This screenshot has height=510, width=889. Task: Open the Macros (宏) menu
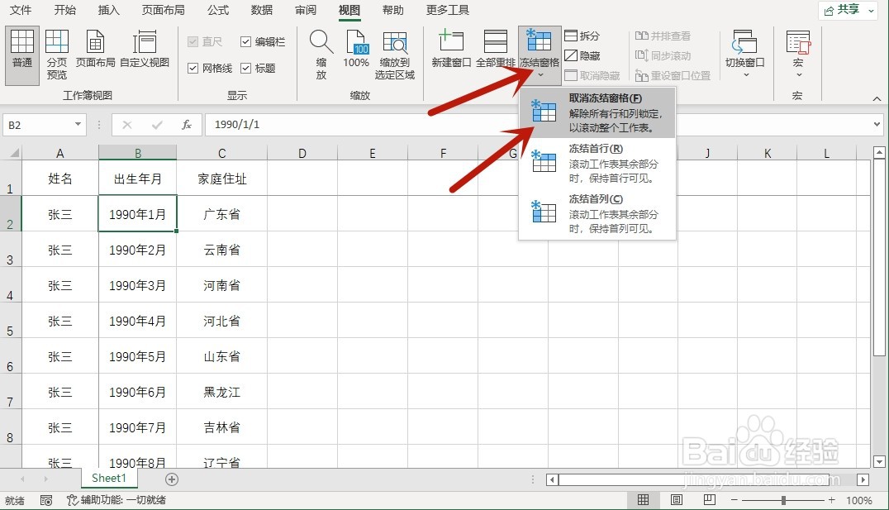[798, 54]
